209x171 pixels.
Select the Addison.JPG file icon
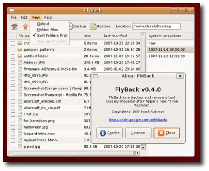coord(20,63)
